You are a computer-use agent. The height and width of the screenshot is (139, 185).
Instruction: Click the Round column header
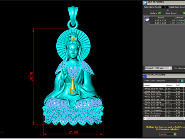click(x=161, y=17)
